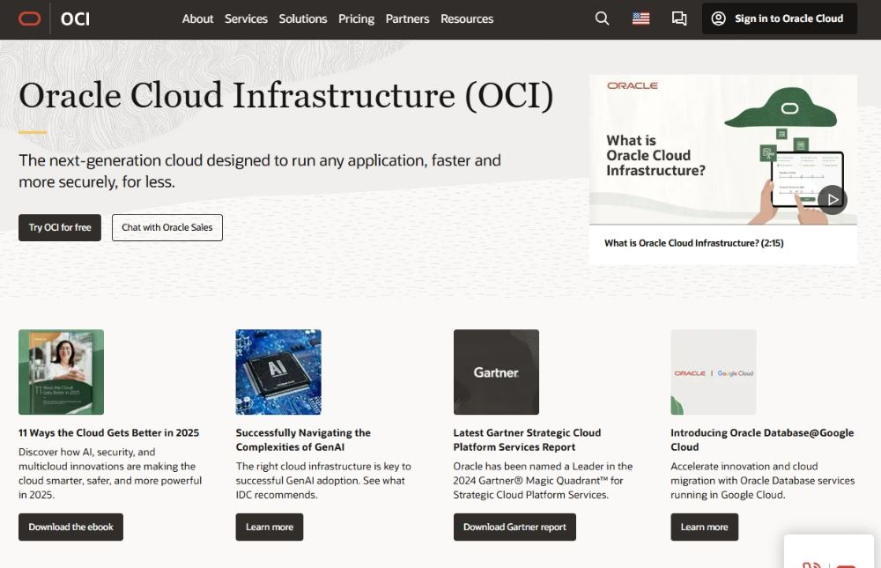881x568 pixels.
Task: Click Try OCI for free button
Action: coord(60,227)
